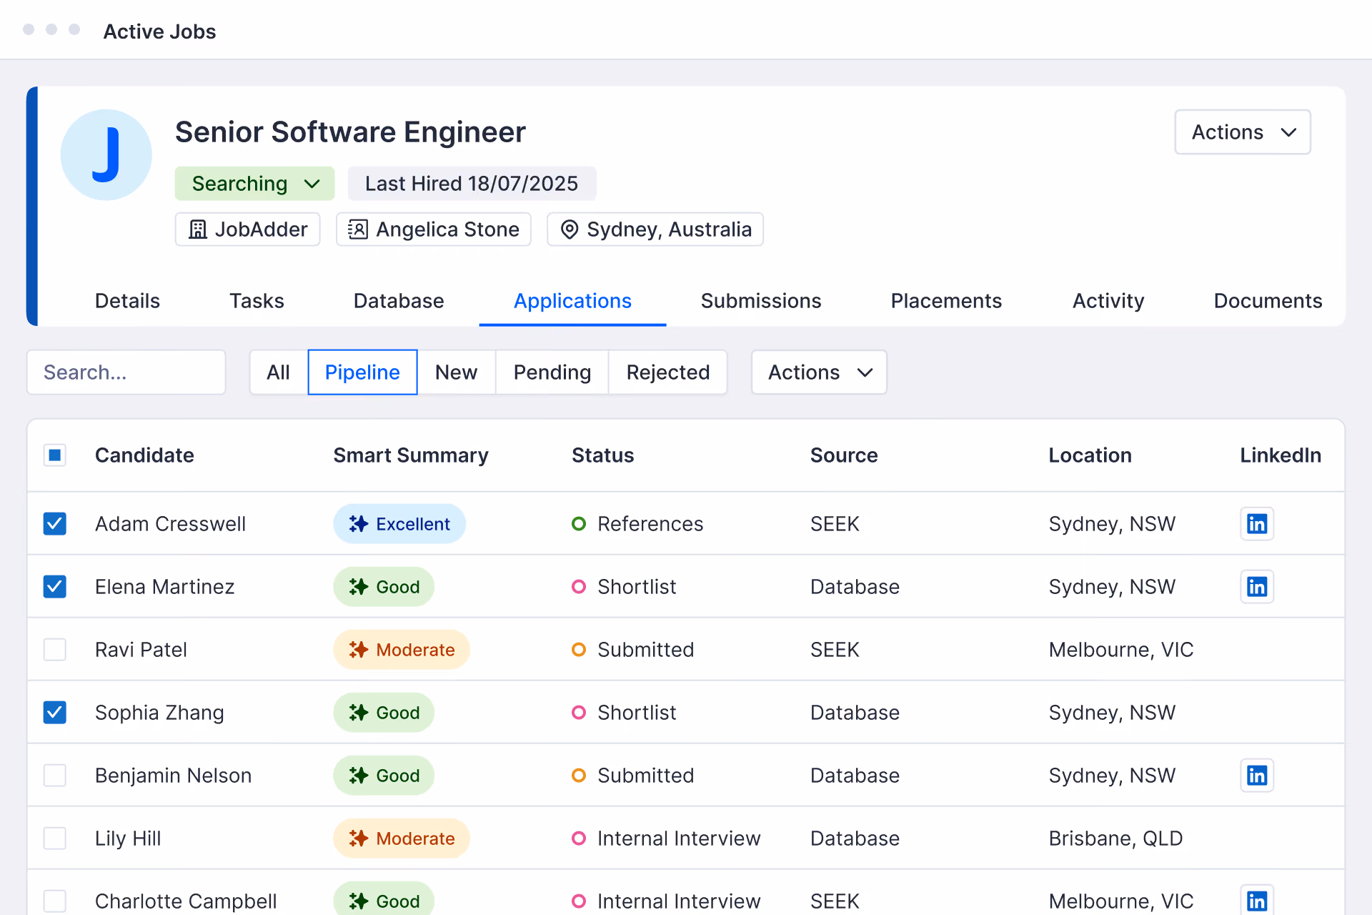Open the Documents tab
1372x915 pixels.
[x=1268, y=301]
